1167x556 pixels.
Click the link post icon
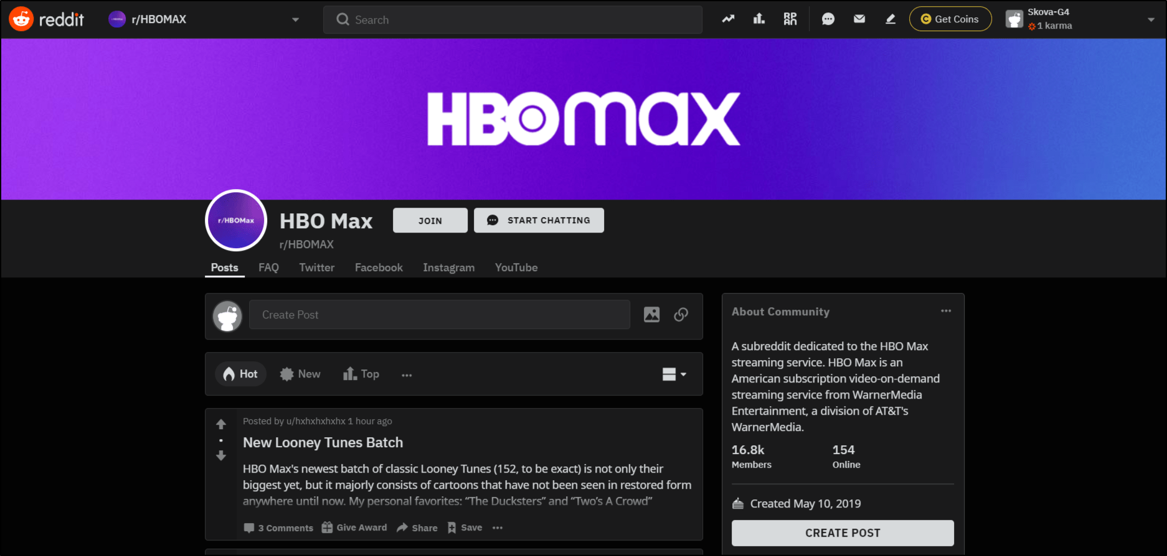coord(681,315)
